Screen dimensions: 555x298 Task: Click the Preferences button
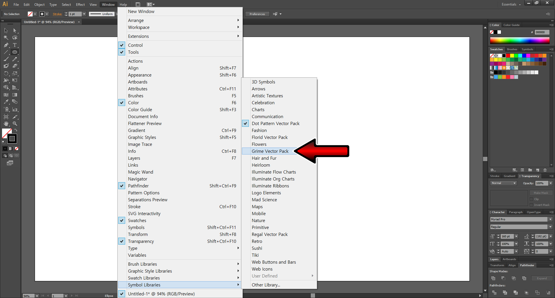257,14
